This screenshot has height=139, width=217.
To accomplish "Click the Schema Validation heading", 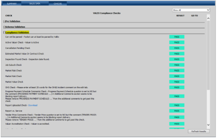I will tap(15, 27).
